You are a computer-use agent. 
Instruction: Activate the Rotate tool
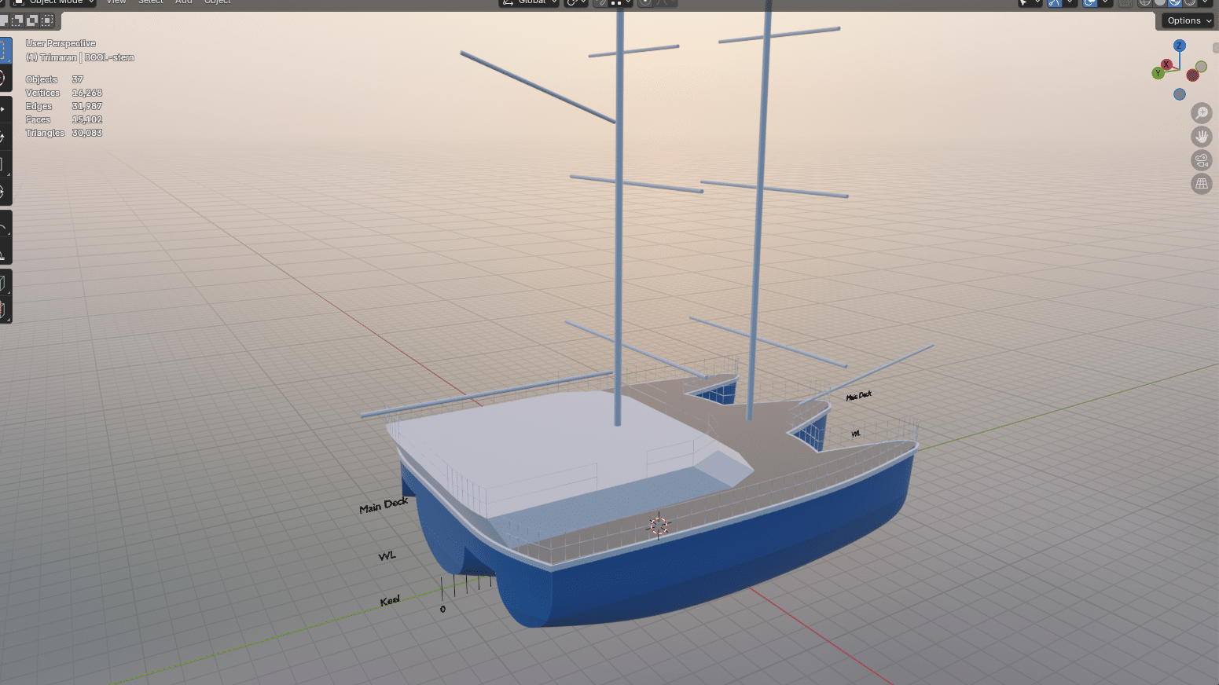click(3, 137)
